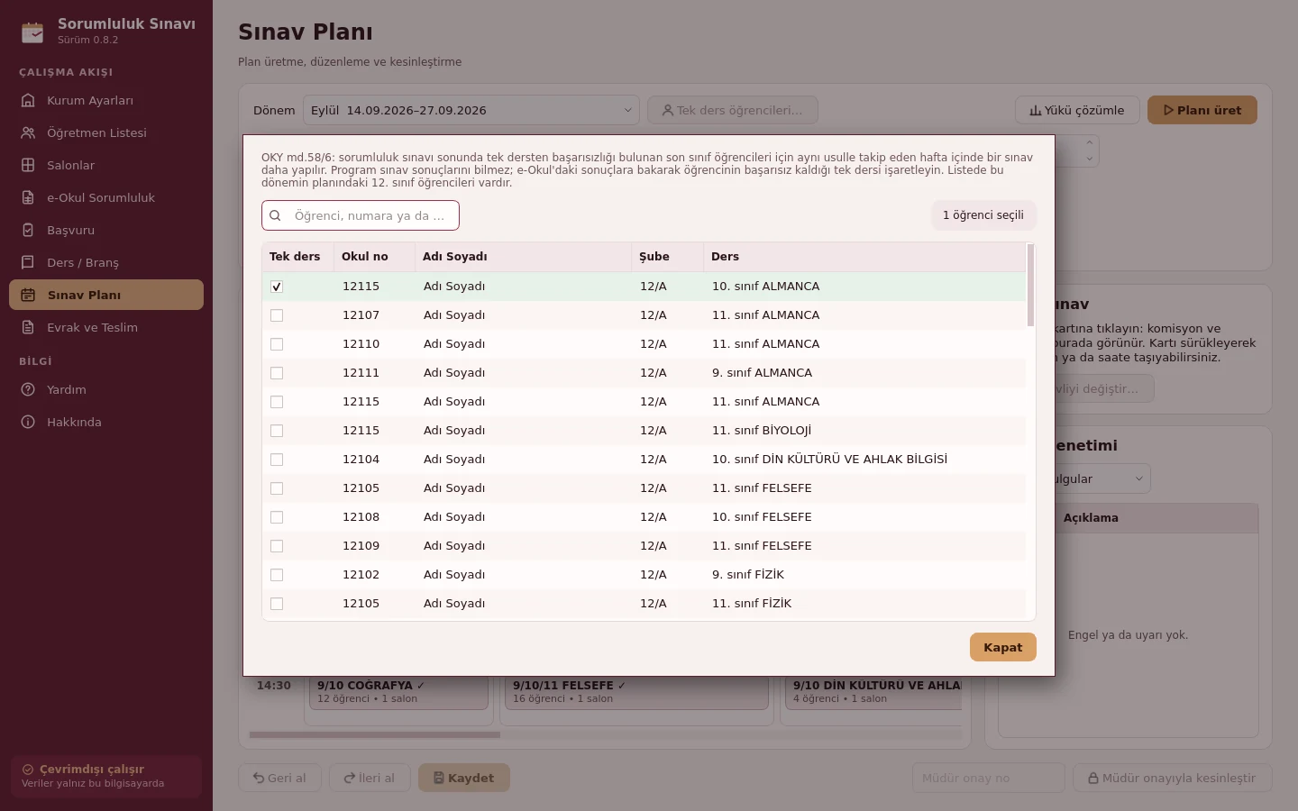This screenshot has height=811, width=1298.
Task: Click the Ders / Branş book icon
Action: pyautogui.click(x=28, y=262)
